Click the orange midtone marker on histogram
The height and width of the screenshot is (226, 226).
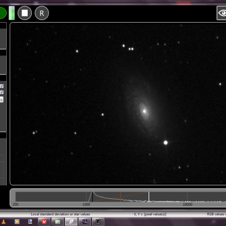tap(120, 197)
